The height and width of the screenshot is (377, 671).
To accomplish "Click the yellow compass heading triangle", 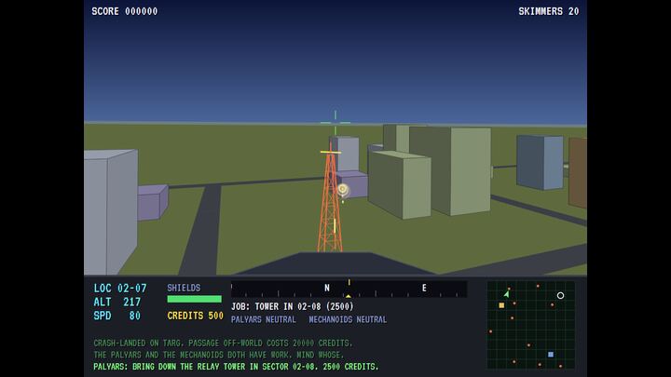I will 349,296.
